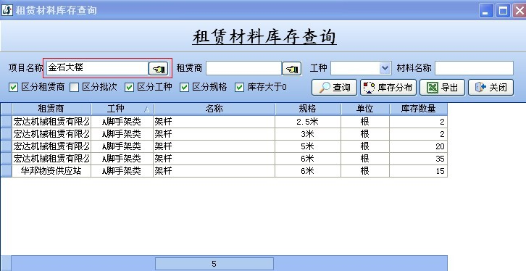The width and height of the screenshot is (526, 271).
Task: Select the 5米 specification cell
Action: click(x=308, y=146)
